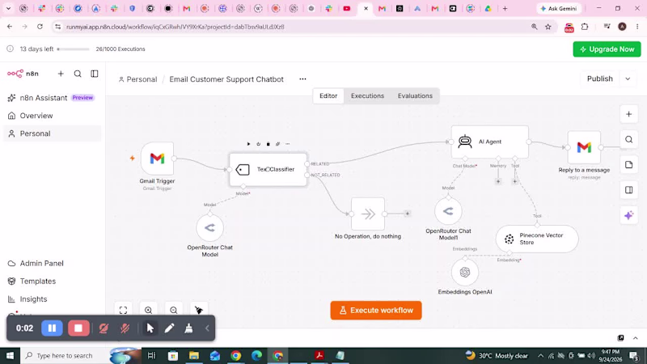This screenshot has width=647, height=364.
Task: Click the No Operation node
Action: click(x=368, y=214)
